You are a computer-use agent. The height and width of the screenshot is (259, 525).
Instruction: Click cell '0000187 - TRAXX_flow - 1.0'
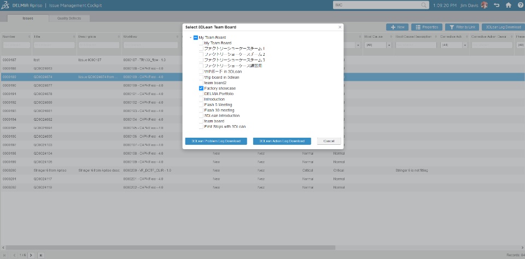click(144, 60)
